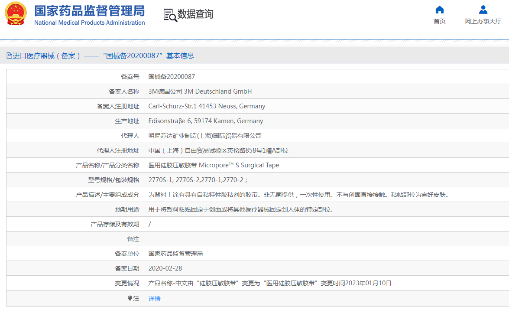Open the 详情 link
This screenshot has width=509, height=310.
pos(154,299)
